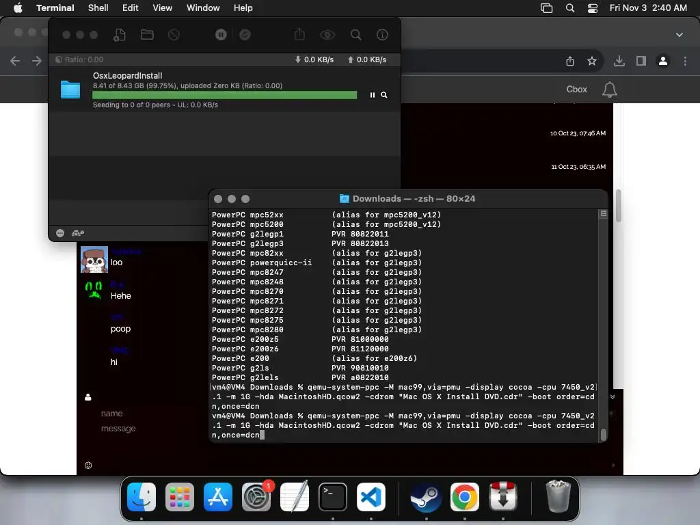This screenshot has height=525, width=700.
Task: Open the Chrome profile icon
Action: [663, 61]
